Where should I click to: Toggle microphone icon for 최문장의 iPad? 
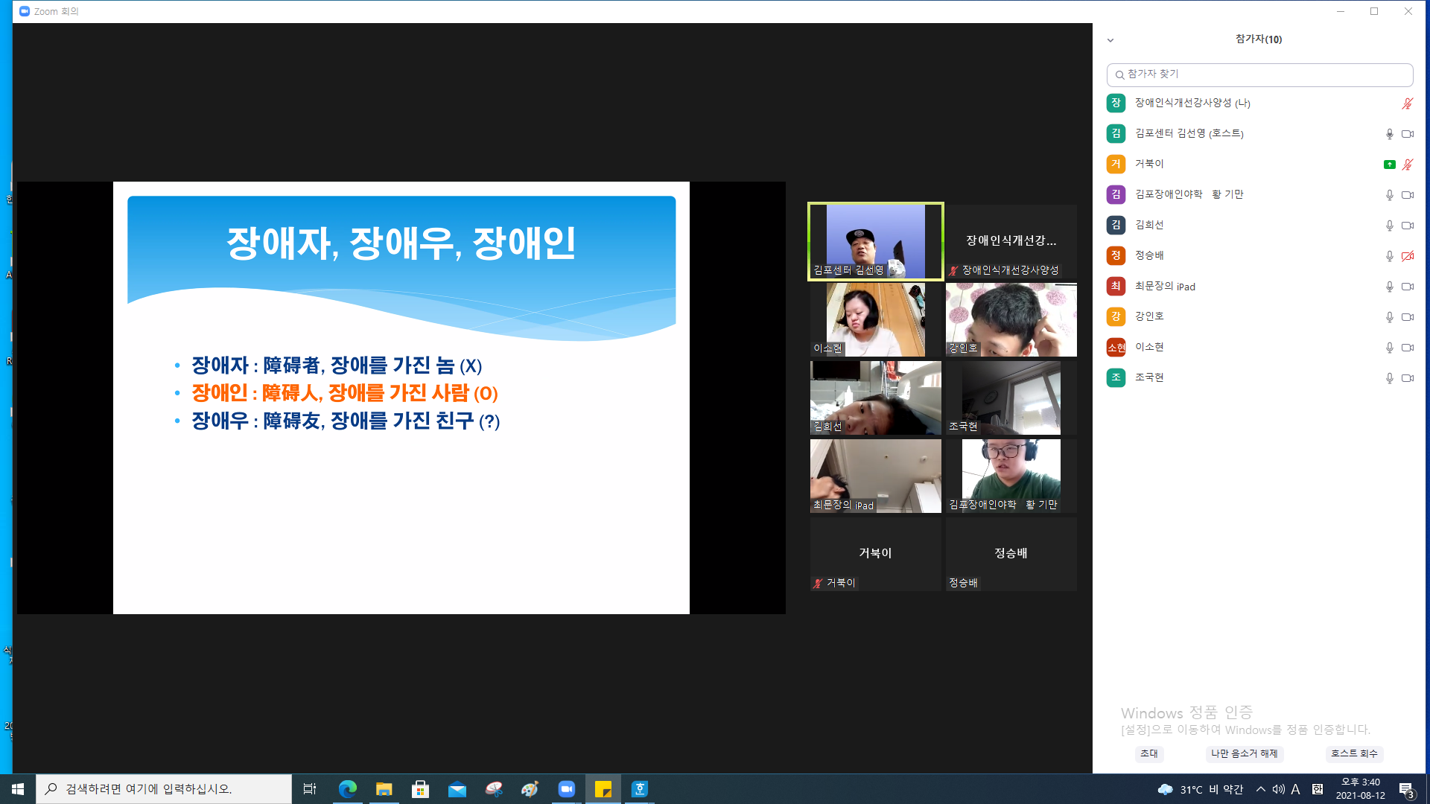click(1389, 287)
